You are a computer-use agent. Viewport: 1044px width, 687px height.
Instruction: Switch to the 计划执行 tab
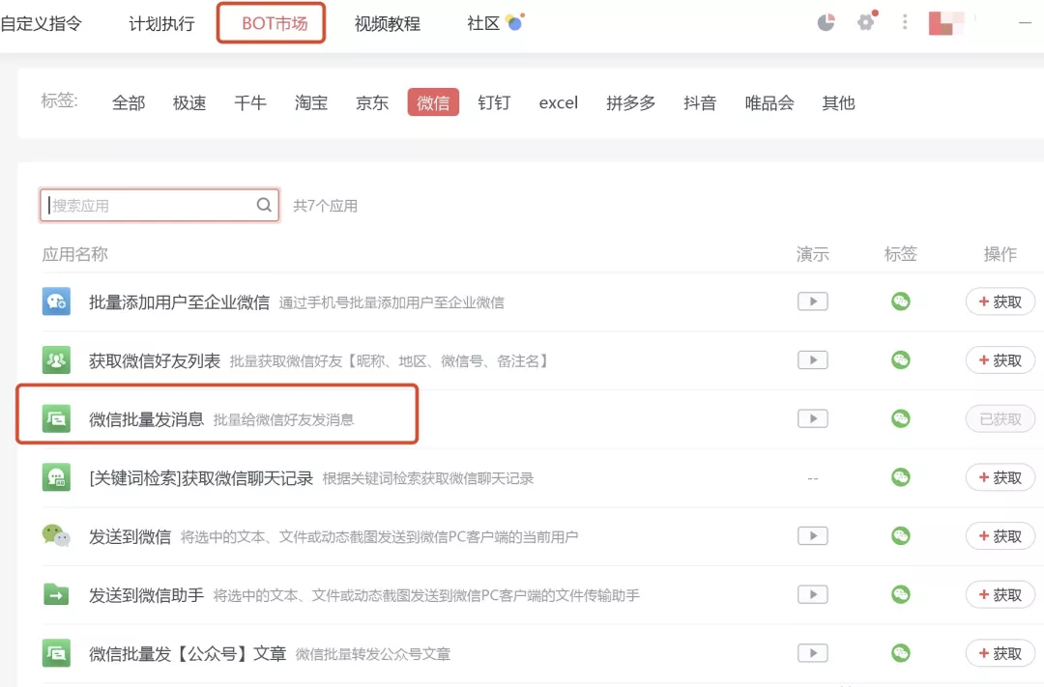[x=161, y=23]
